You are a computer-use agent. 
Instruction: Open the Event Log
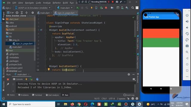click(129, 95)
